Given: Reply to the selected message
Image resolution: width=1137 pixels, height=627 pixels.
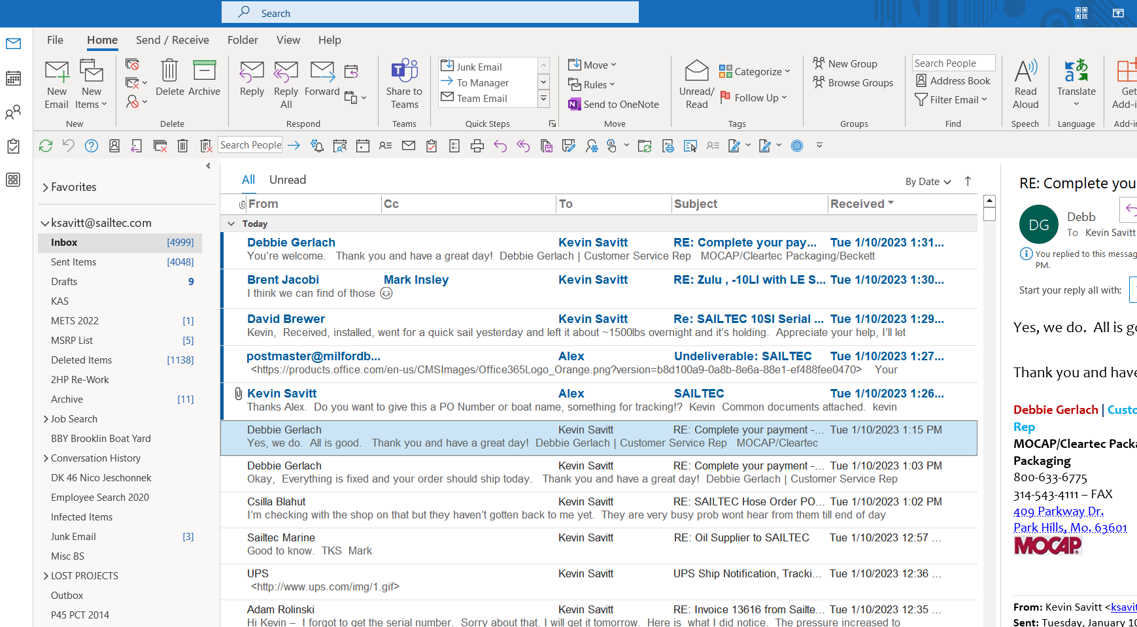Looking at the screenshot, I should tap(252, 78).
